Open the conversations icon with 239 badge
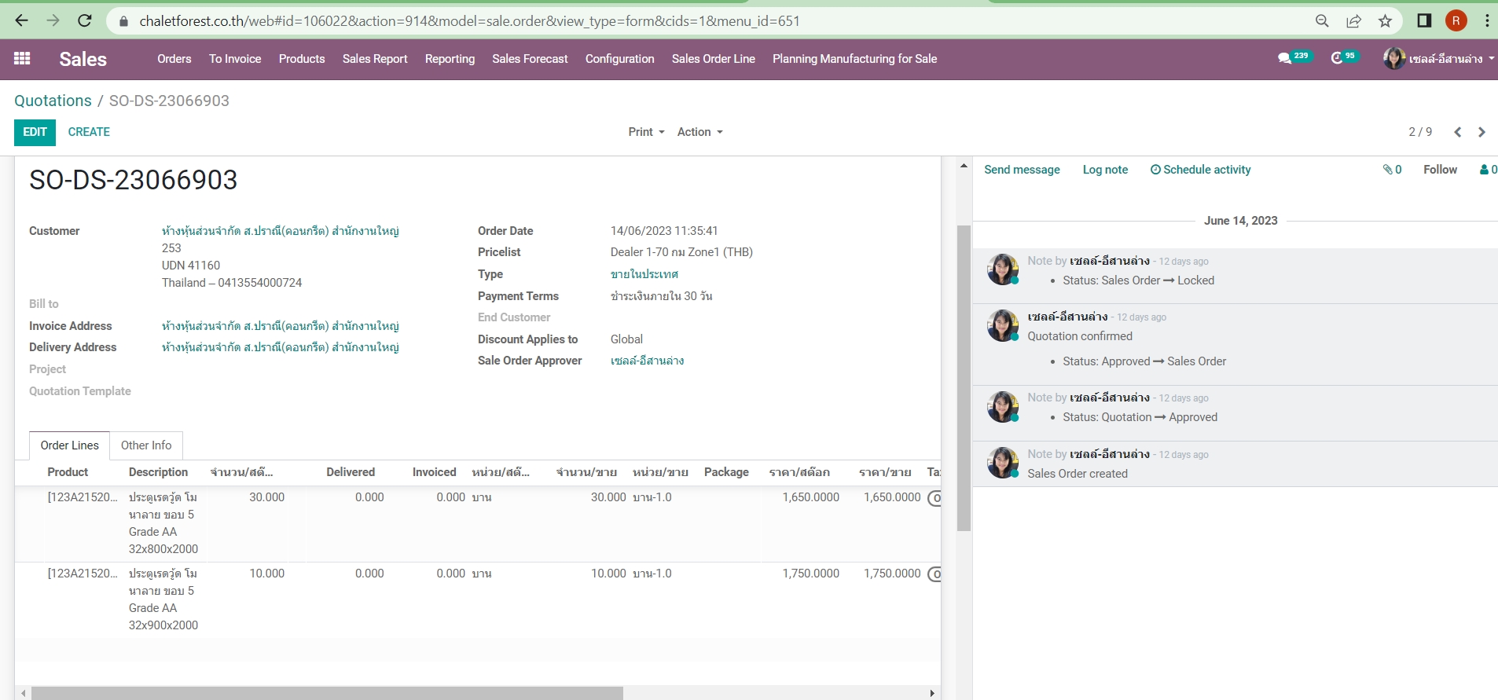 (x=1285, y=58)
